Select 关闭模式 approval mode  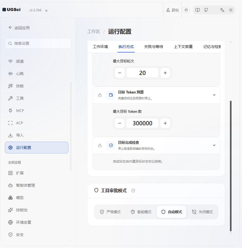click(x=202, y=212)
